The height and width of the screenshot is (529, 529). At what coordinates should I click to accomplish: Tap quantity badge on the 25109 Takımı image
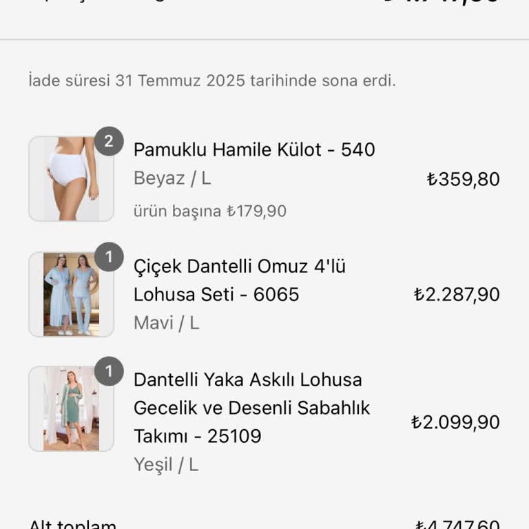[109, 371]
